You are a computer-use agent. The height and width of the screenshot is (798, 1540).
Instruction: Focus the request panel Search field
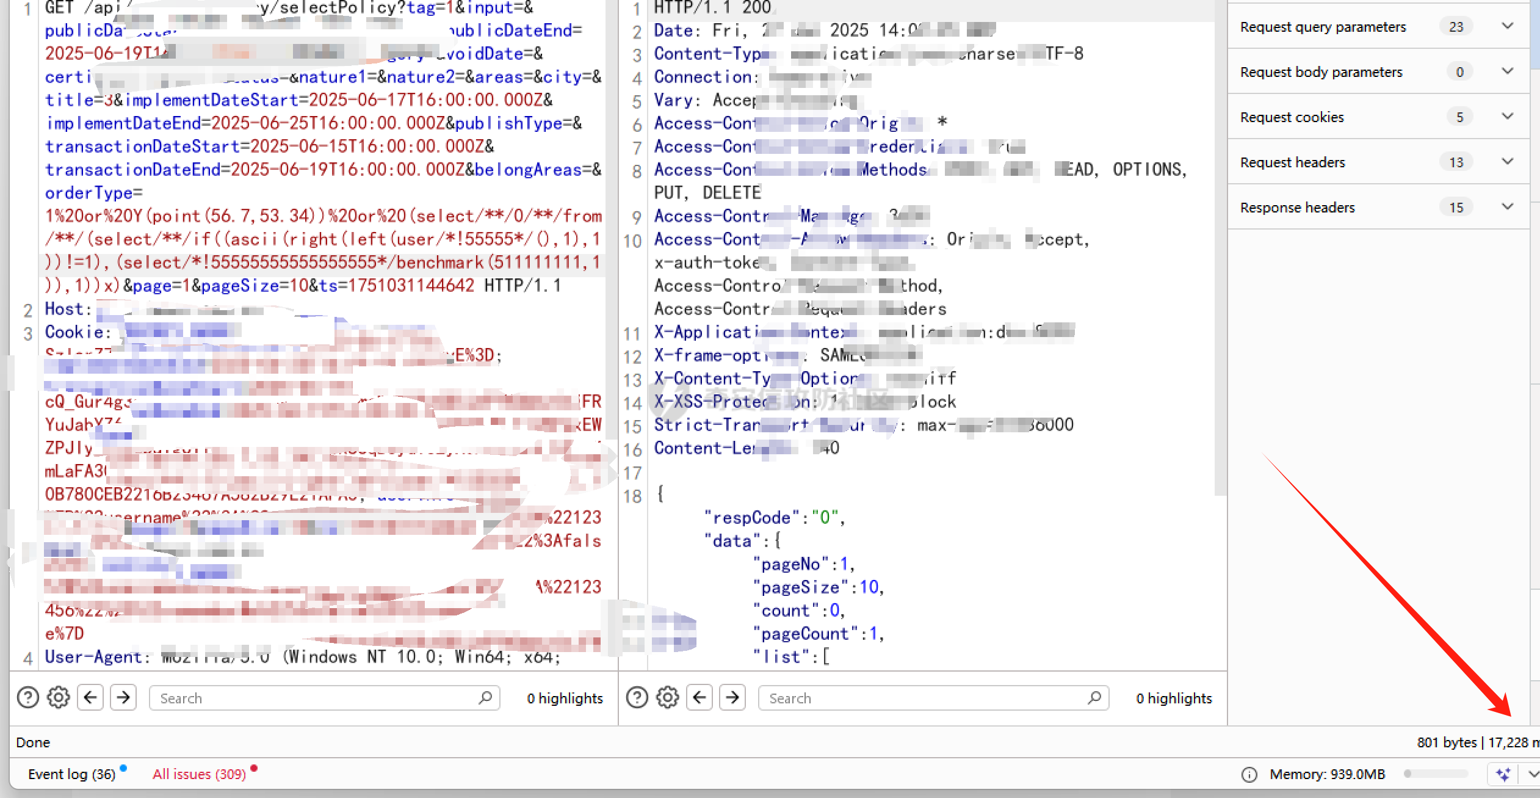[325, 698]
